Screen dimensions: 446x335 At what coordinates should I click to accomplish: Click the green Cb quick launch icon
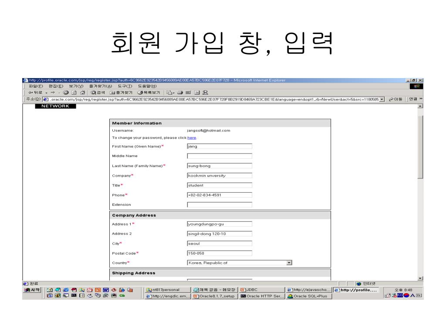click(x=122, y=296)
